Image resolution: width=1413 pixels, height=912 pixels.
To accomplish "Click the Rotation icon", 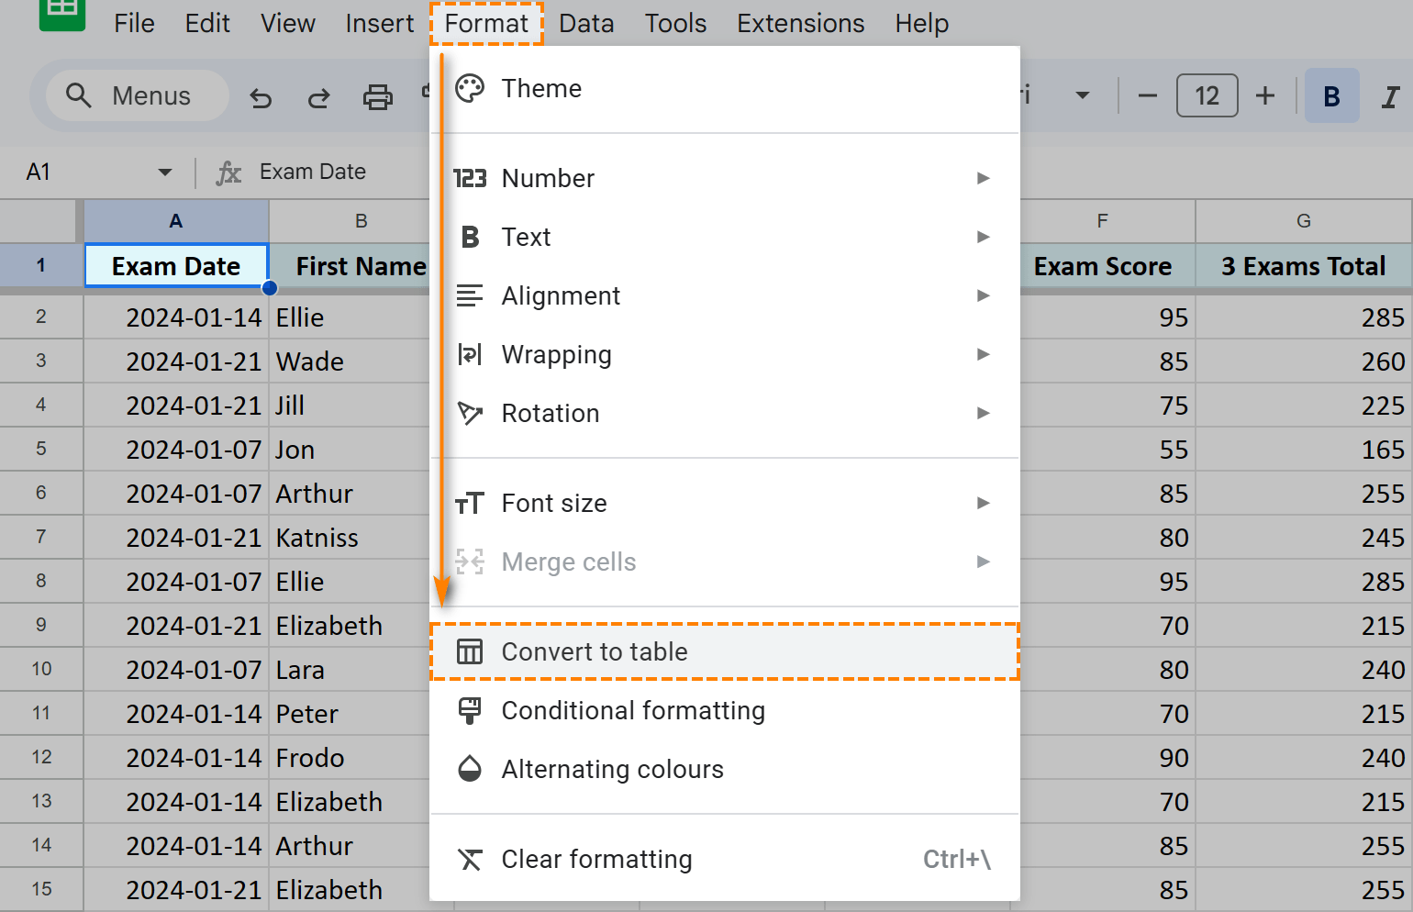I will click(470, 413).
